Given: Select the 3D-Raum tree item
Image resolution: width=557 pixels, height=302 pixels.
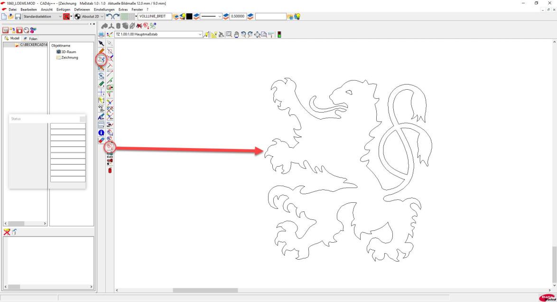Looking at the screenshot, I should (x=66, y=52).
